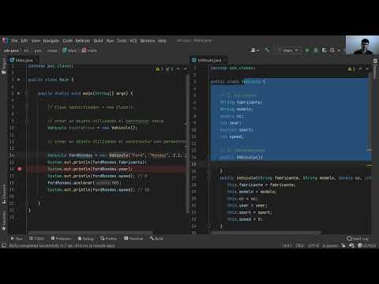The width and height of the screenshot is (379, 284).
Task: Open the Build tool window tab
Action: 156,238
